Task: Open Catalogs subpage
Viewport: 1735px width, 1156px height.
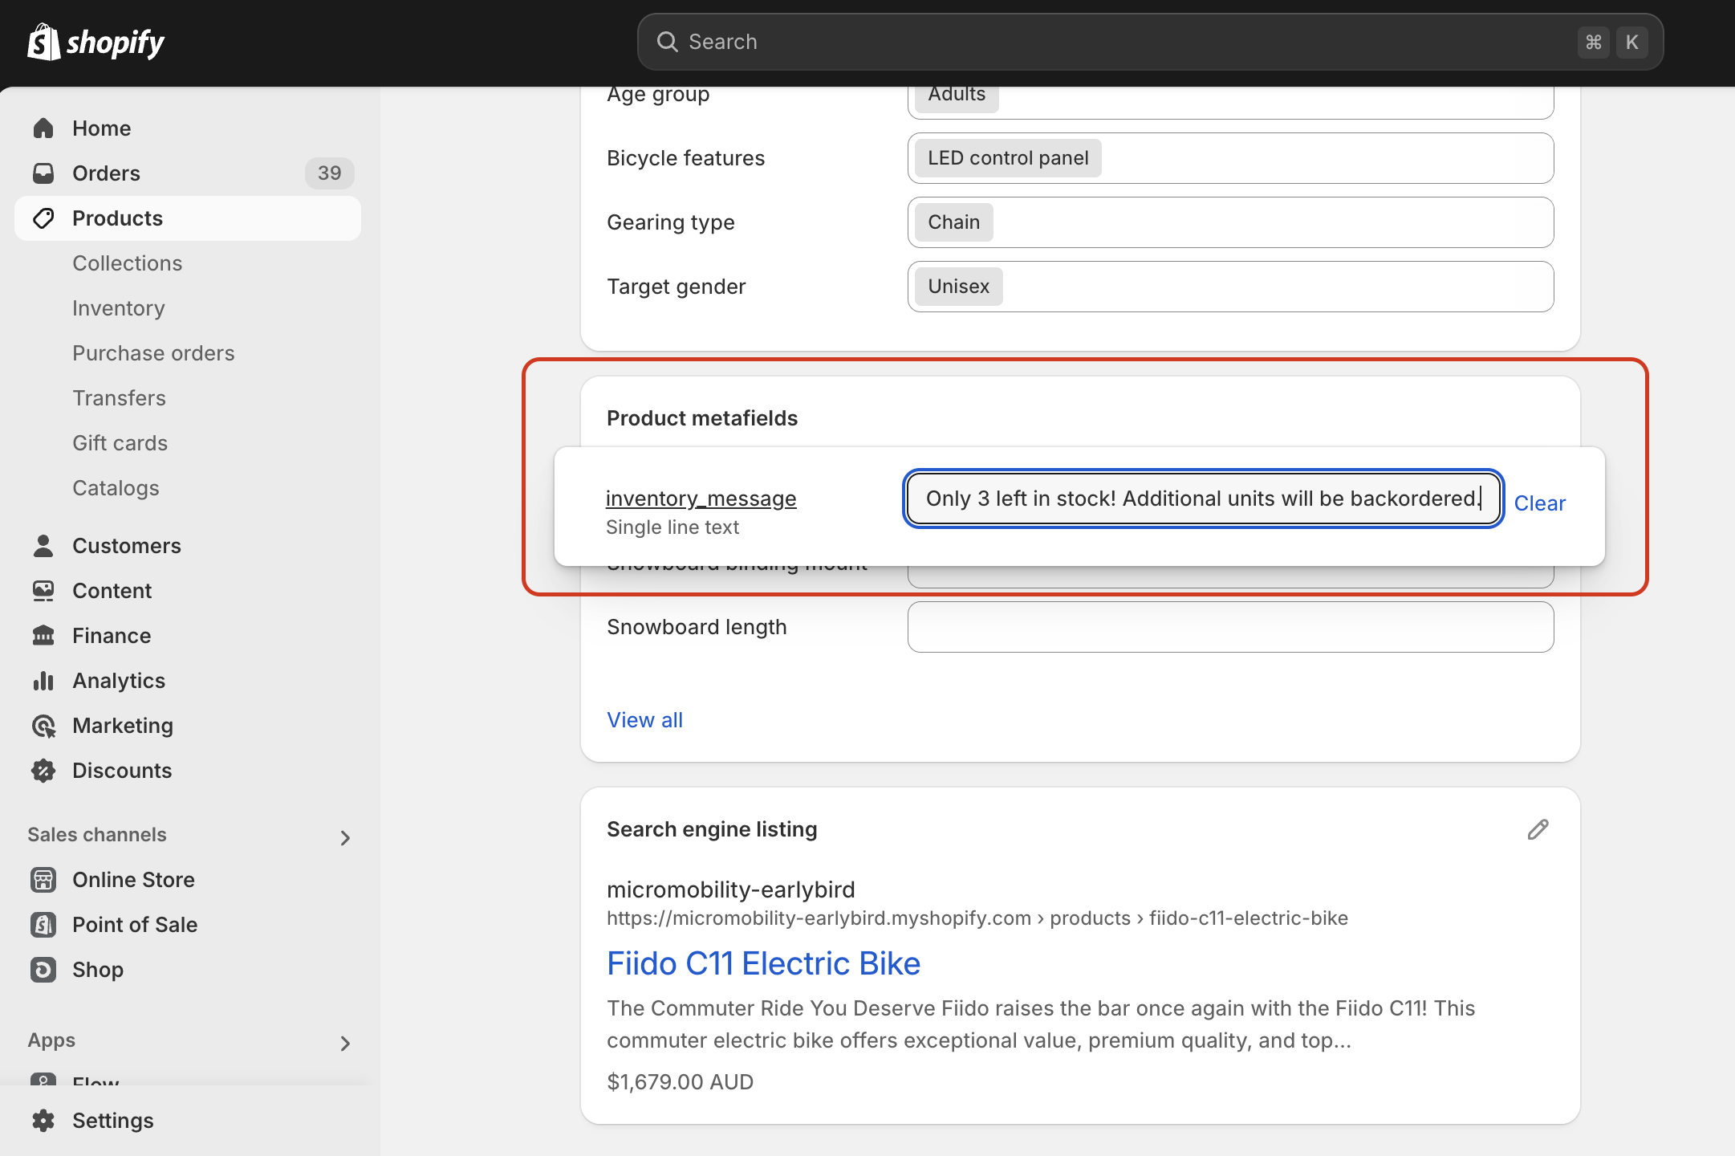Action: [x=116, y=488]
